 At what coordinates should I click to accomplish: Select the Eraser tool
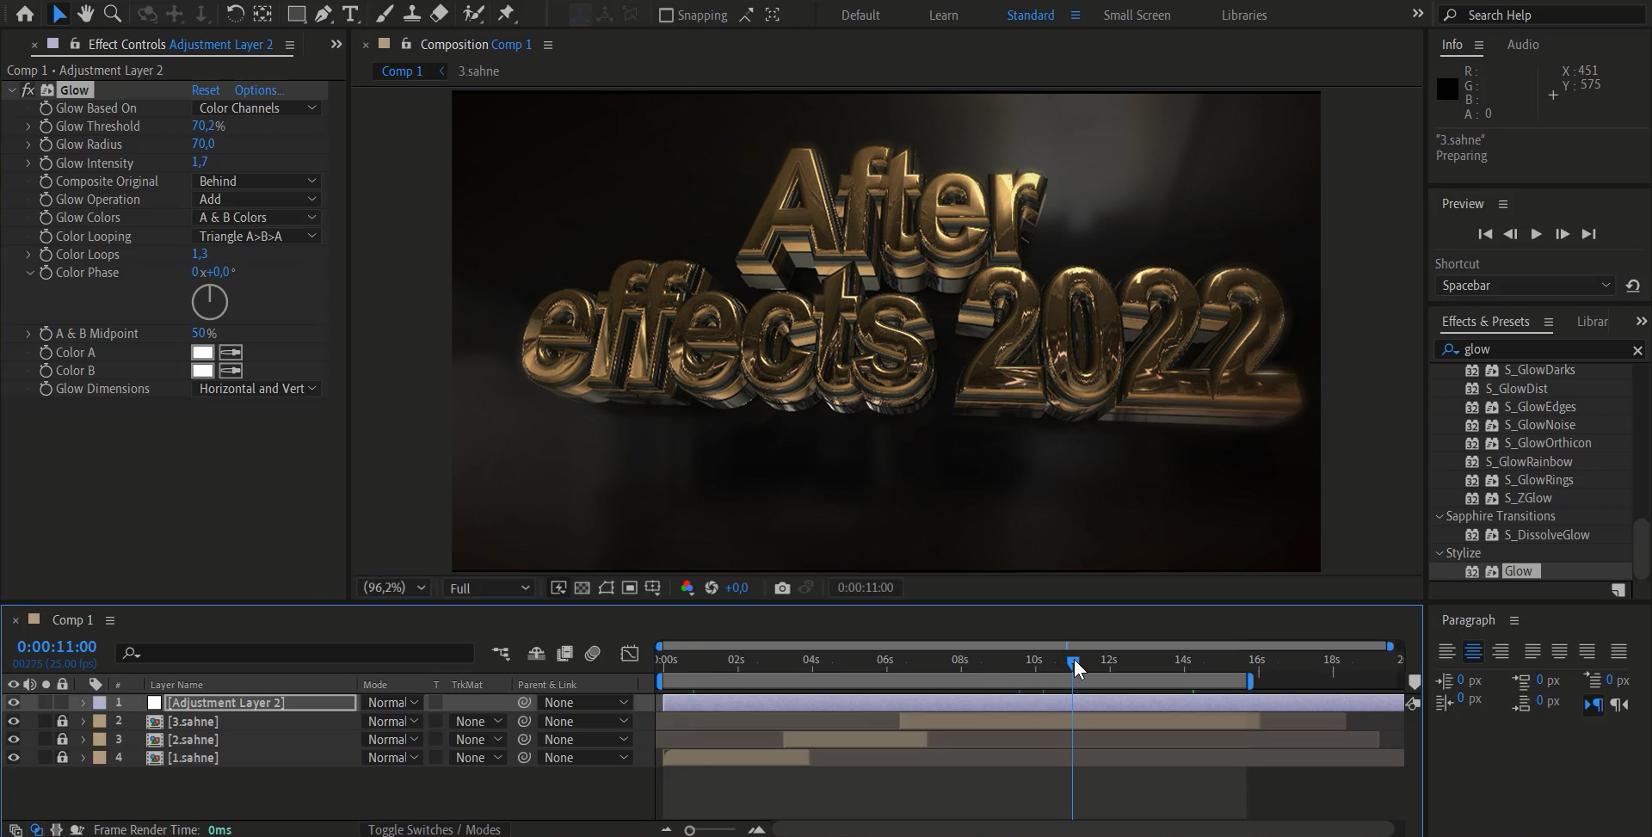point(439,14)
